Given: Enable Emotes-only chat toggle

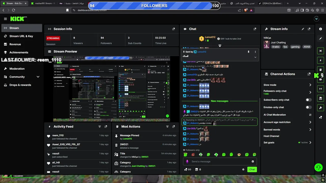Looking at the screenshot, I should (x=309, y=107).
